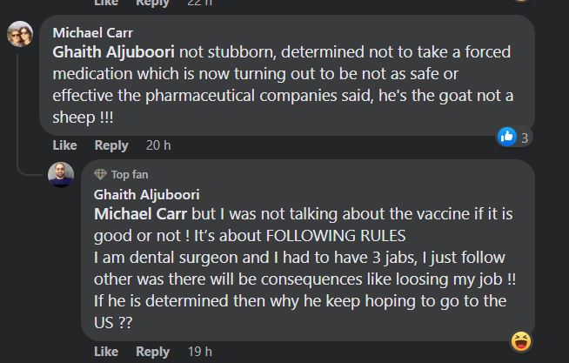Click the 20 h timestamp

(158, 145)
